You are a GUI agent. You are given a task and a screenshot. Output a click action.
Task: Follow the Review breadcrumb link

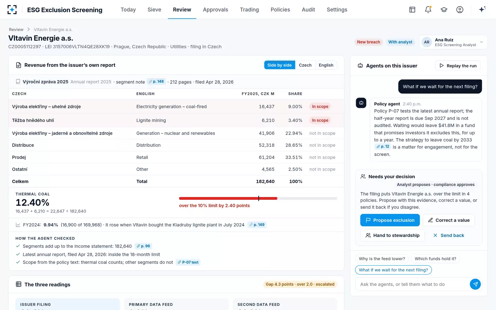coord(16,30)
